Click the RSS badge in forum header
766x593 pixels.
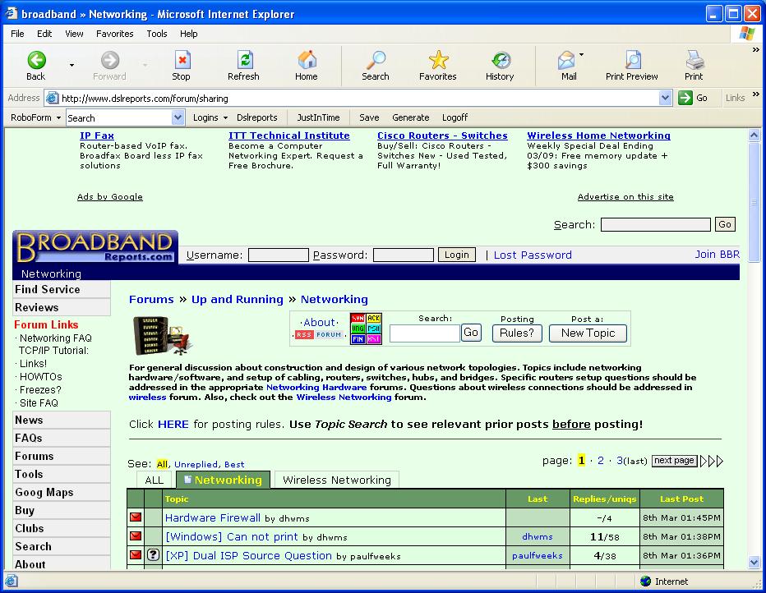pyautogui.click(x=304, y=335)
